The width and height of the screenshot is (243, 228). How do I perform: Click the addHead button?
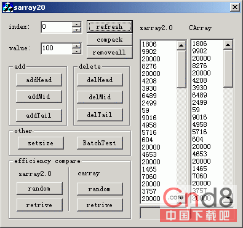[39, 80]
